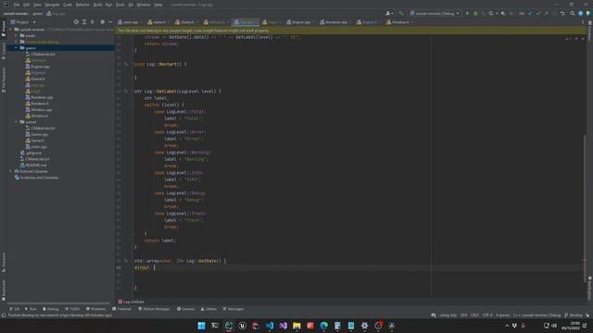Select README.md in project tree

[x=33, y=165]
